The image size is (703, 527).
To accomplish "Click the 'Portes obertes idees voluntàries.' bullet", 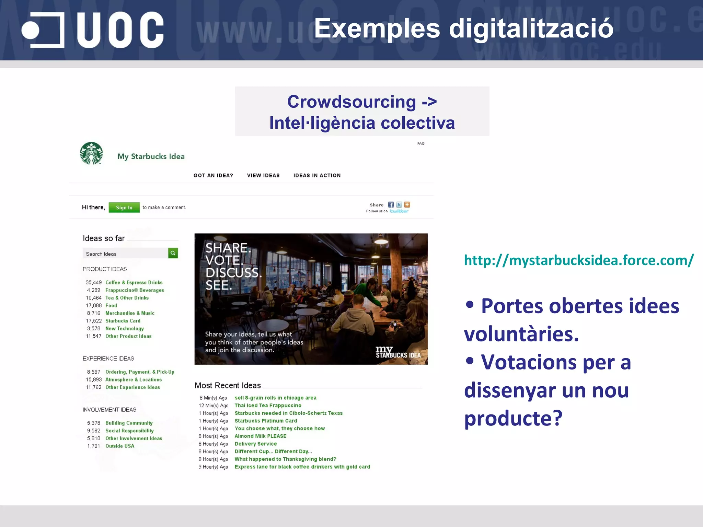I will coord(572,320).
